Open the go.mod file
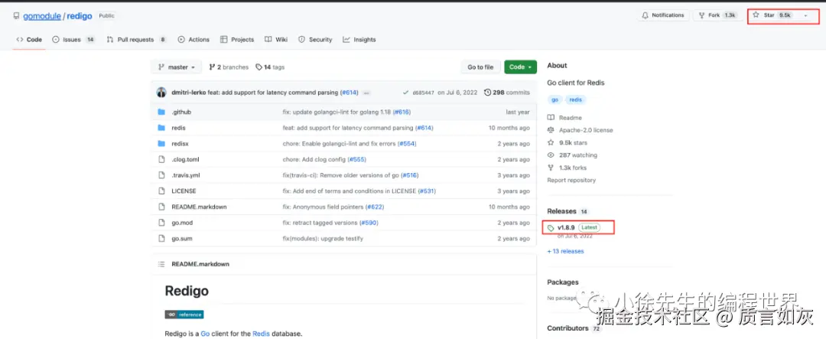Image resolution: width=826 pixels, height=339 pixels. [182, 223]
